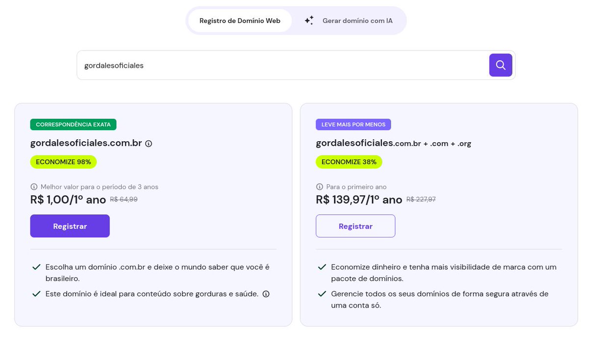Click the ECONOMIZE 38% label

click(349, 162)
